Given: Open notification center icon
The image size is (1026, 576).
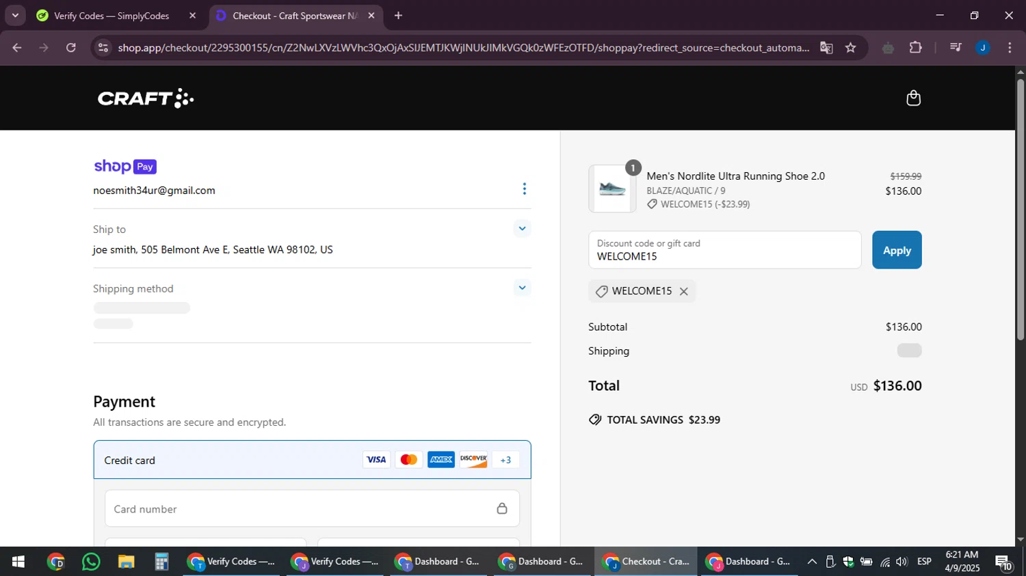Looking at the screenshot, I should (1004, 563).
